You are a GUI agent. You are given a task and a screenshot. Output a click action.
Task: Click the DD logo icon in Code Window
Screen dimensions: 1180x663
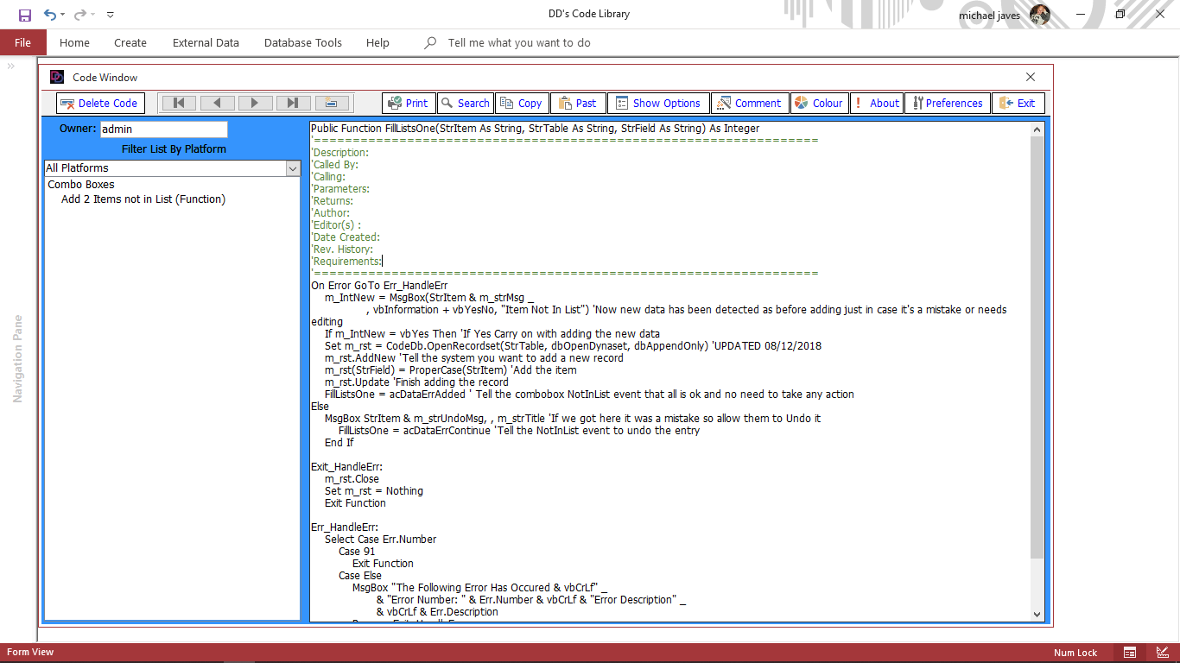57,77
